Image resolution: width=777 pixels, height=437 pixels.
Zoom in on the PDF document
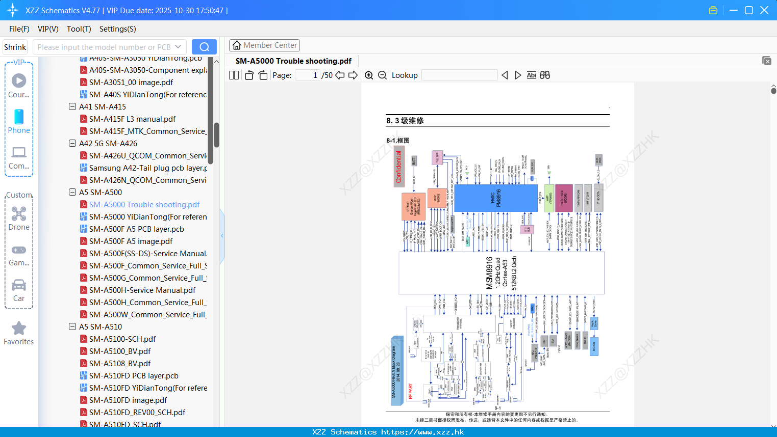[369, 75]
